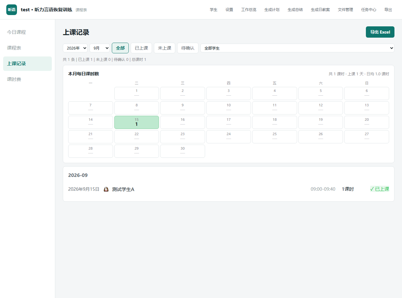Open 任务中心 in the top navigation
This screenshot has width=402, height=298.
(369, 10)
